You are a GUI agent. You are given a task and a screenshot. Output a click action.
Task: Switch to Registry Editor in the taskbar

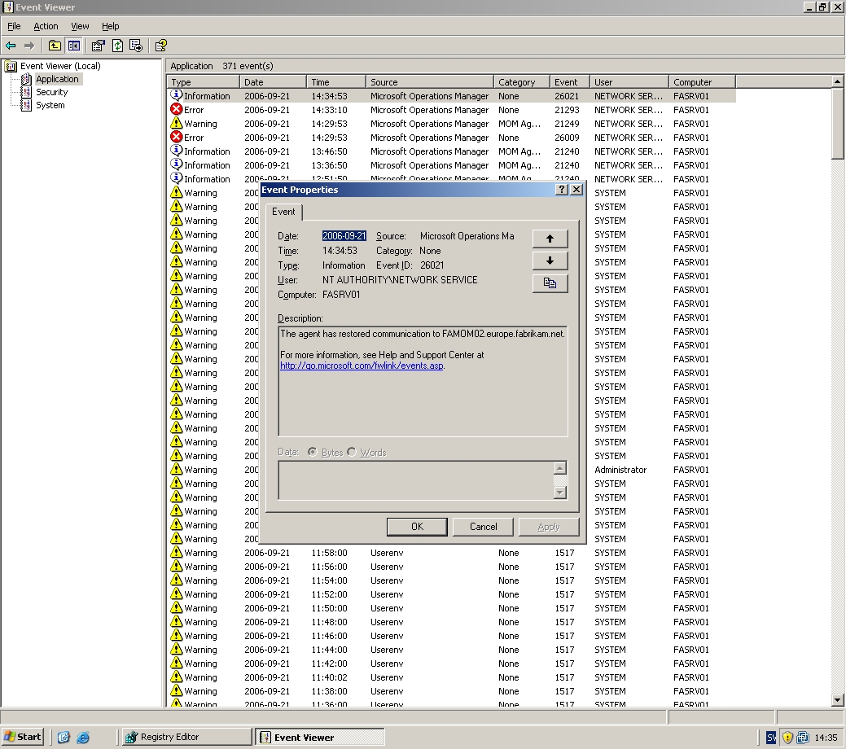tap(186, 737)
